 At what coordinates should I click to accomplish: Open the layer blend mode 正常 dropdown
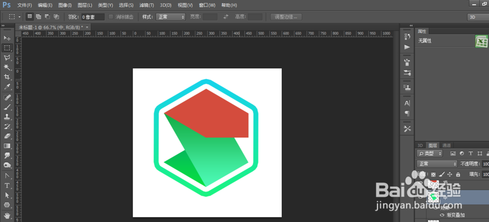[x=437, y=164]
